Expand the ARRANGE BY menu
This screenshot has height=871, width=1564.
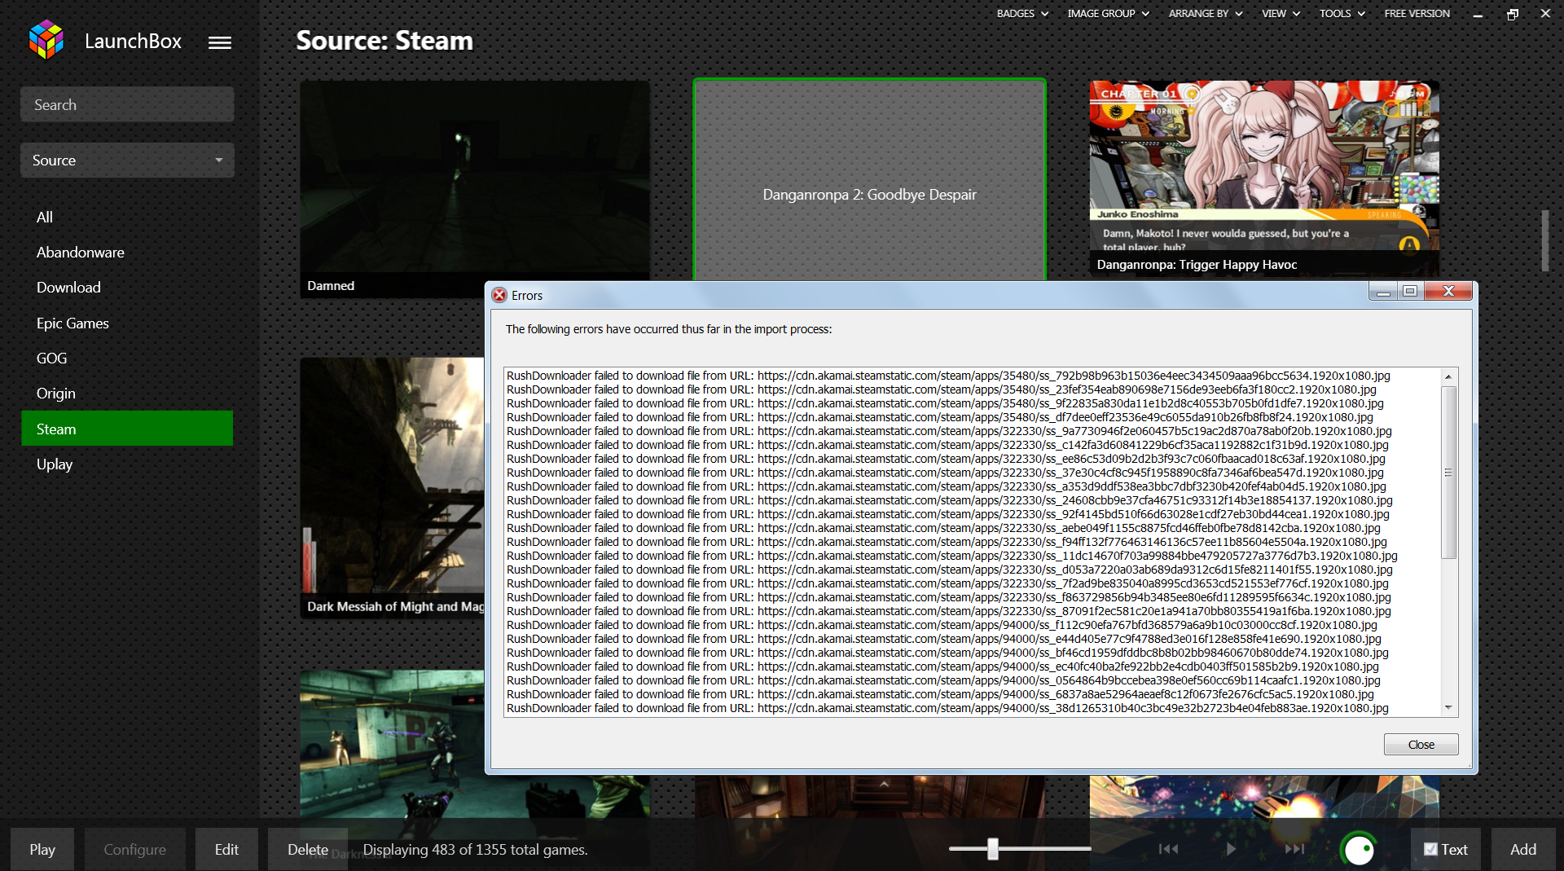[x=1206, y=14]
